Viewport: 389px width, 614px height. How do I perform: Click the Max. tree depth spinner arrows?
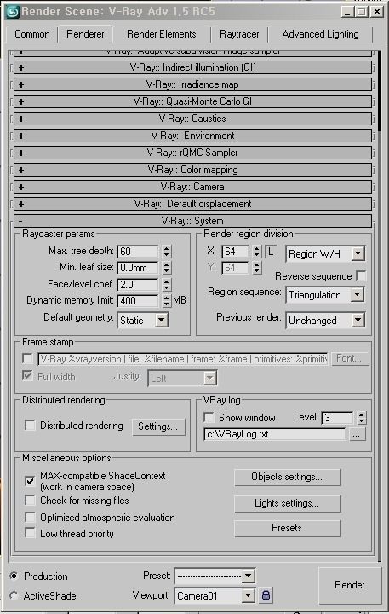point(167,251)
